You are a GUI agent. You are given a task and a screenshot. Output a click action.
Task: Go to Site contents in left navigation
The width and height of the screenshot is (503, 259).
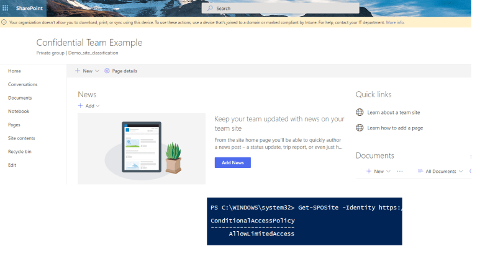click(x=21, y=138)
